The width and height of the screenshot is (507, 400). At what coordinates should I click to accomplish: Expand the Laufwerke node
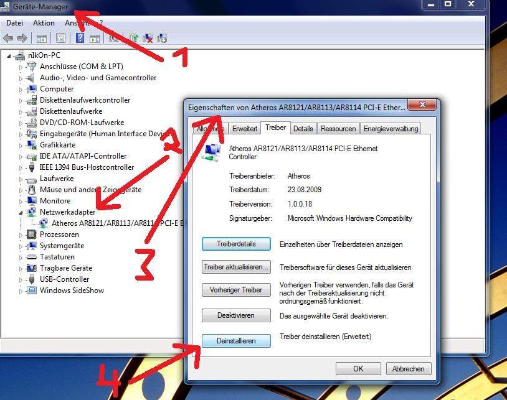pos(21,179)
